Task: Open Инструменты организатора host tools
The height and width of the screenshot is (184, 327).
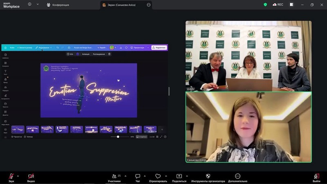Action: [208, 176]
